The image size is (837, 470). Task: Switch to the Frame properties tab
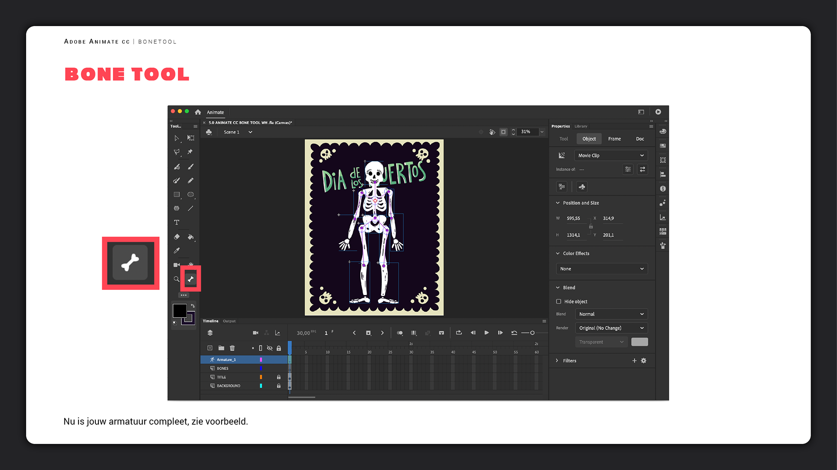[614, 139]
